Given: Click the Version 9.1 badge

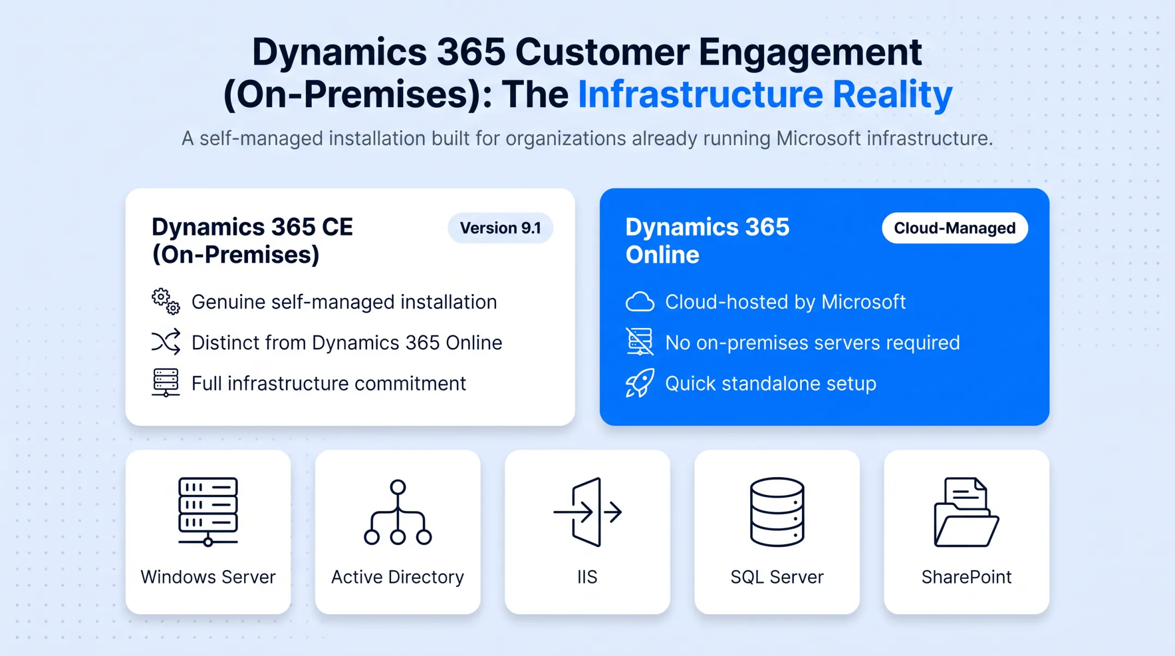Looking at the screenshot, I should [500, 228].
